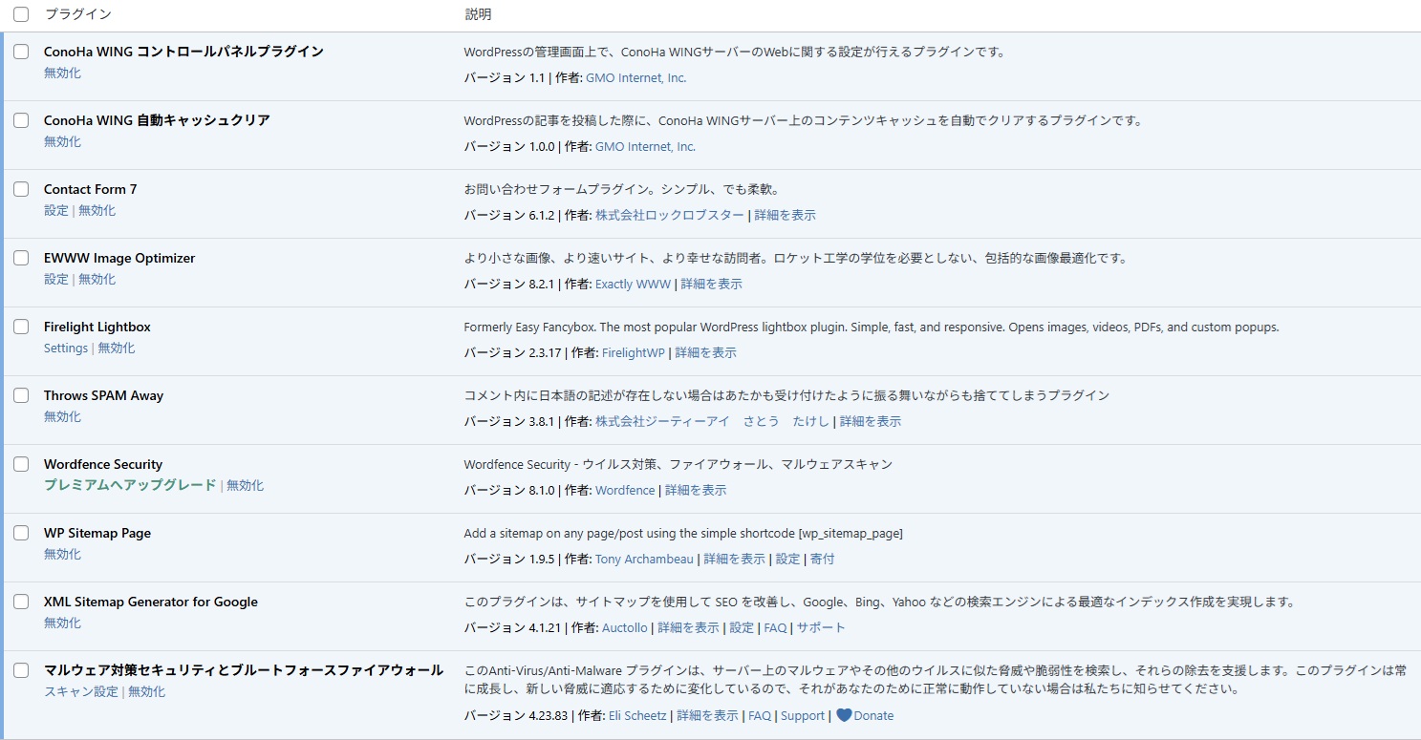Click スキャン設定 for the malware plugin
This screenshot has width=1421, height=740.
tap(81, 691)
